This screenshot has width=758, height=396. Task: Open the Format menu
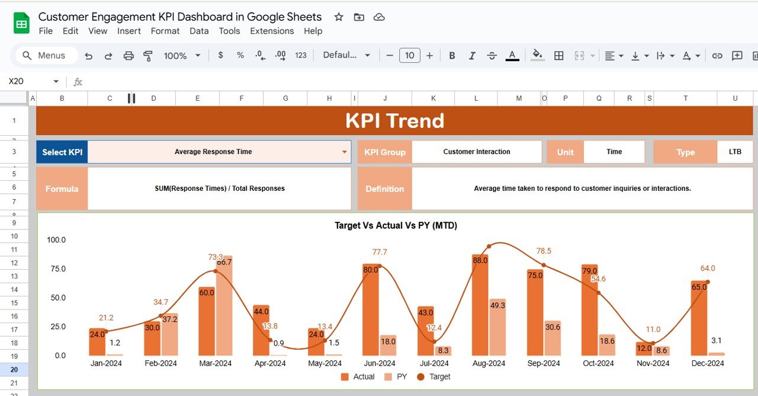(165, 31)
